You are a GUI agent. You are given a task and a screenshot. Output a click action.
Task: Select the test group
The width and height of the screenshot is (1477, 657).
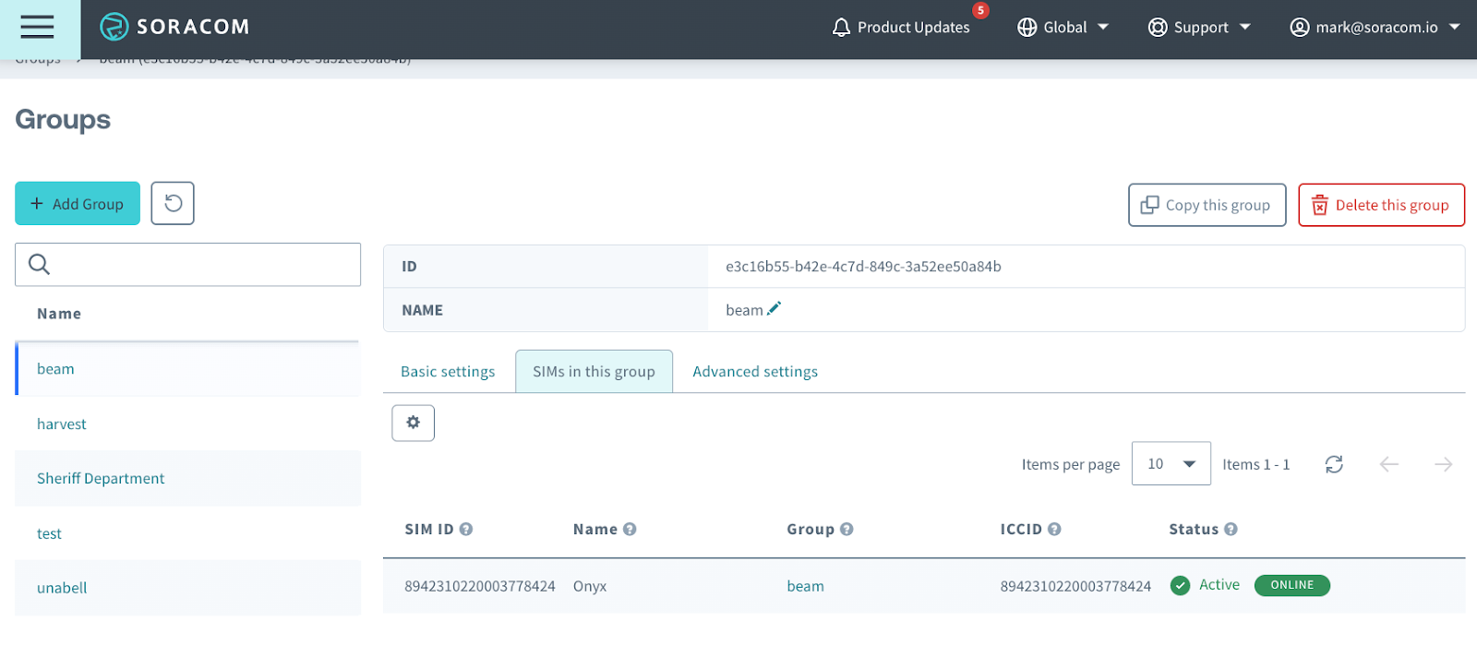187,533
